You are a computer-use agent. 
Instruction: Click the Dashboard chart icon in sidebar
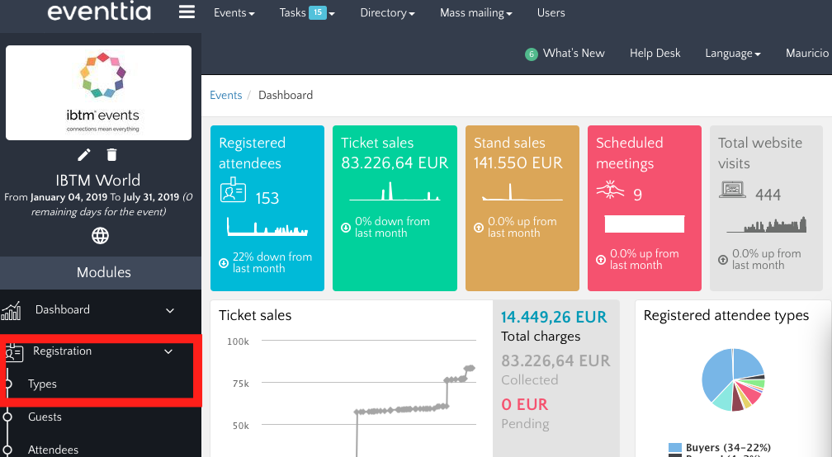pos(12,311)
